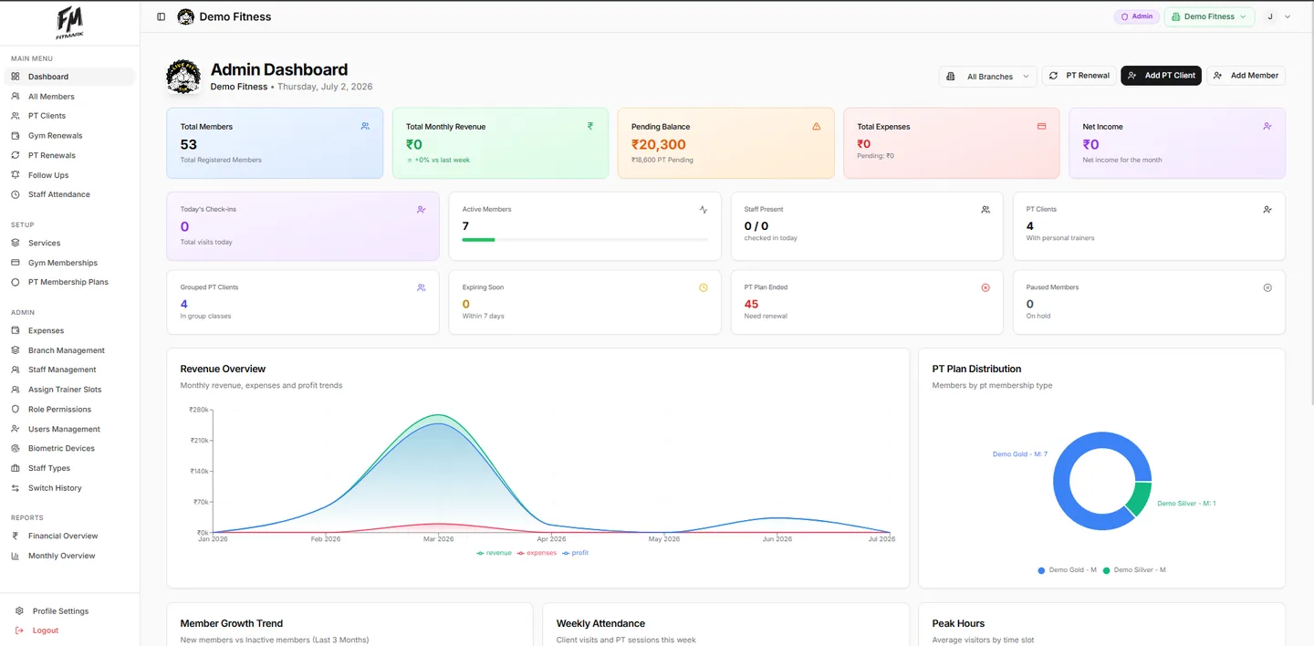Screen dimensions: 1314x646
Task: Click the red X icon on PT Plan Ended
Action: point(985,287)
